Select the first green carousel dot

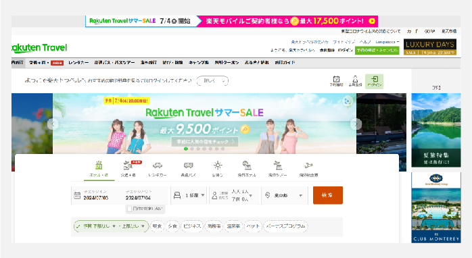click(x=186, y=149)
